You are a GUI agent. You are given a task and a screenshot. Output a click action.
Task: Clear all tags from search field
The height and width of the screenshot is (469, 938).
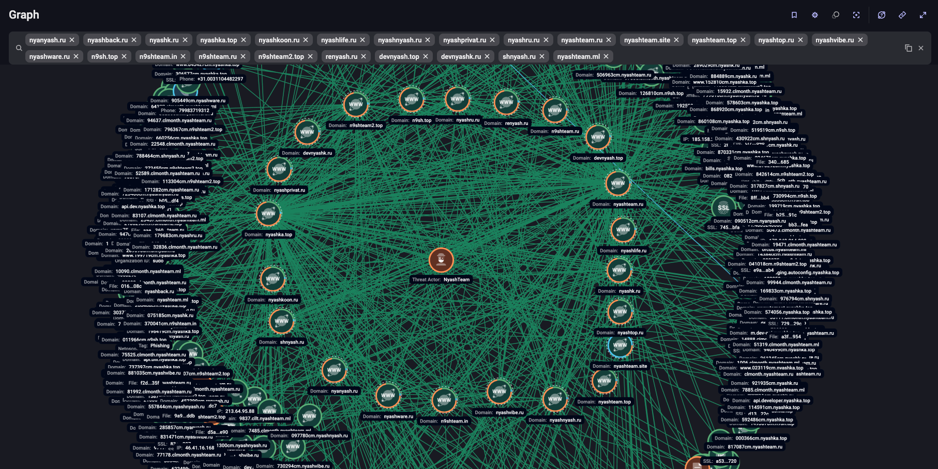point(921,48)
